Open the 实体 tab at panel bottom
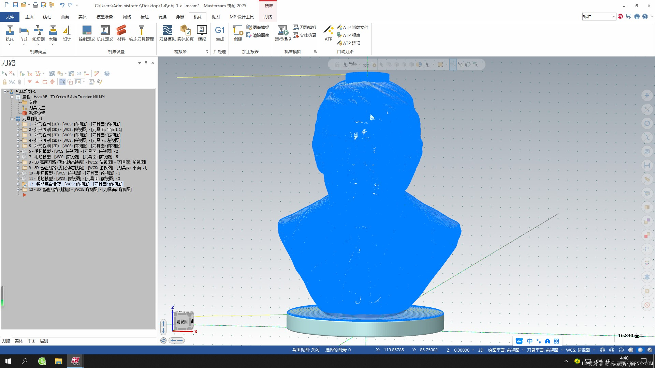 (19, 341)
